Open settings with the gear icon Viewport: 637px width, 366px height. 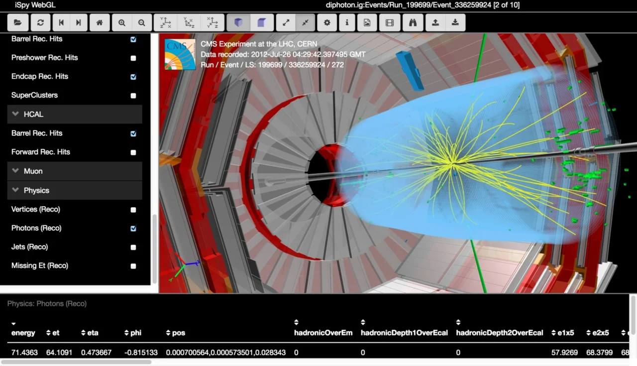point(327,22)
